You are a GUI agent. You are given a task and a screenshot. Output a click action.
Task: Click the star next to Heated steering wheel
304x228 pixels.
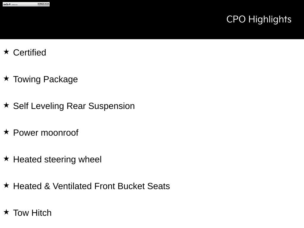point(7,159)
